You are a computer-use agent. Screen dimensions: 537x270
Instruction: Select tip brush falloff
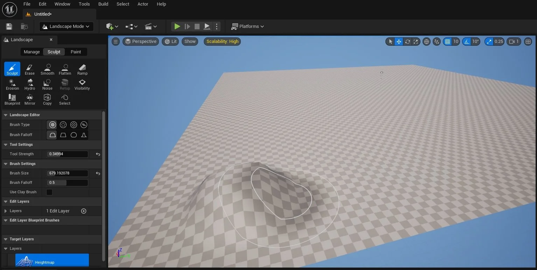[84, 135]
